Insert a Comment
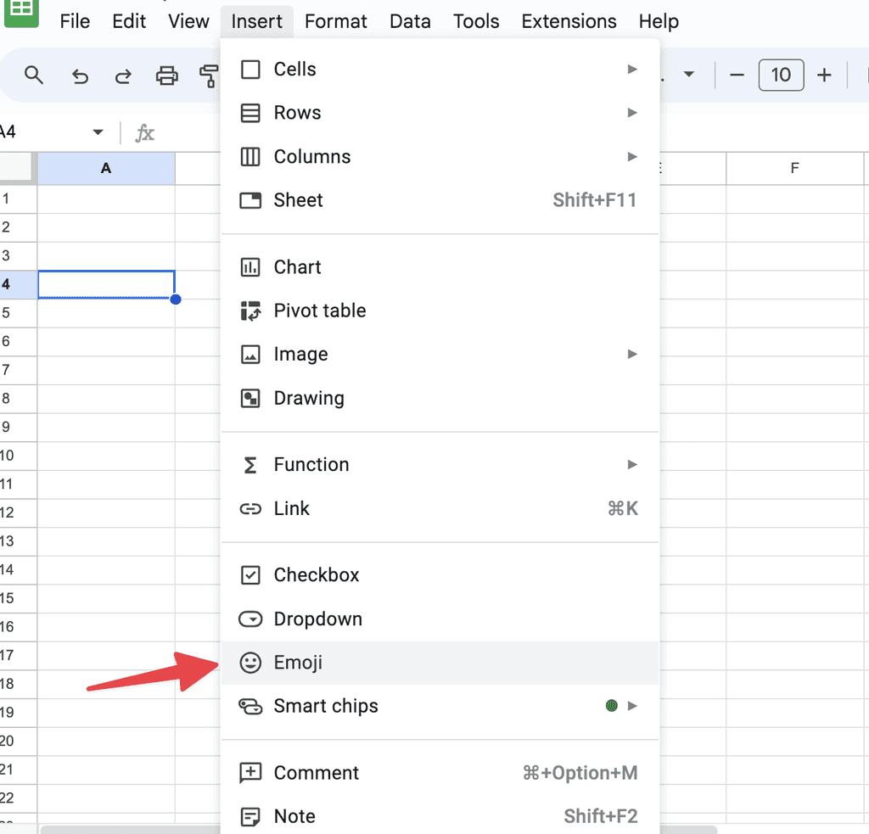The image size is (869, 834). [440, 772]
